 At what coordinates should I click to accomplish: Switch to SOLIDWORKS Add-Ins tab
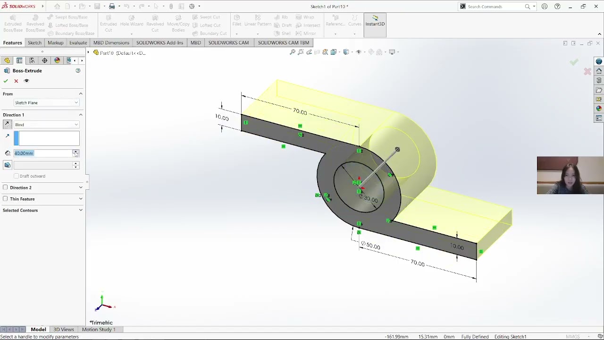click(x=159, y=42)
